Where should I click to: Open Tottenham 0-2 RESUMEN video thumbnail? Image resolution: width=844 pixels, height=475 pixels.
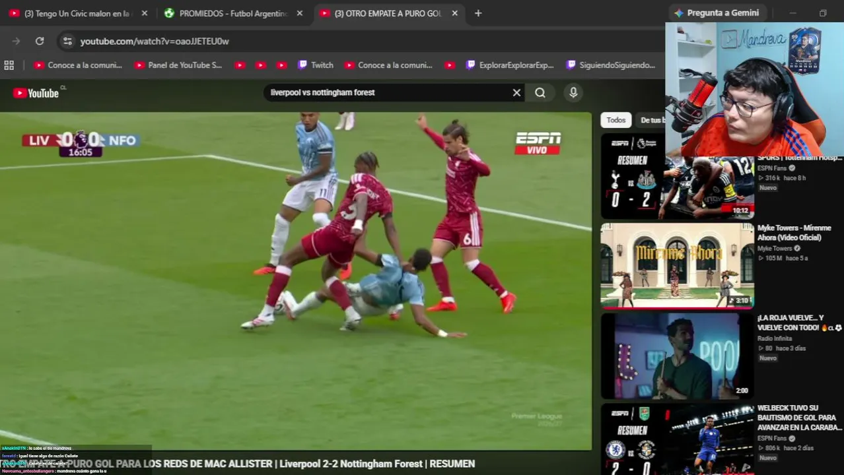point(677,177)
